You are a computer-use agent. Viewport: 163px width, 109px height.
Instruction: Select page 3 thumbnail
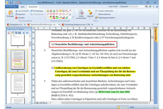18,40
